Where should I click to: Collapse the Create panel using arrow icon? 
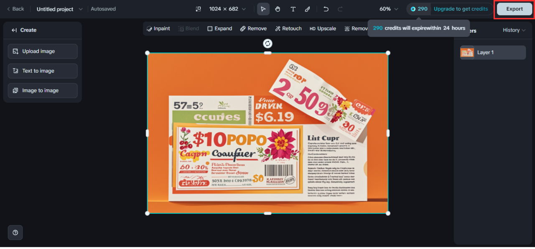pyautogui.click(x=14, y=30)
